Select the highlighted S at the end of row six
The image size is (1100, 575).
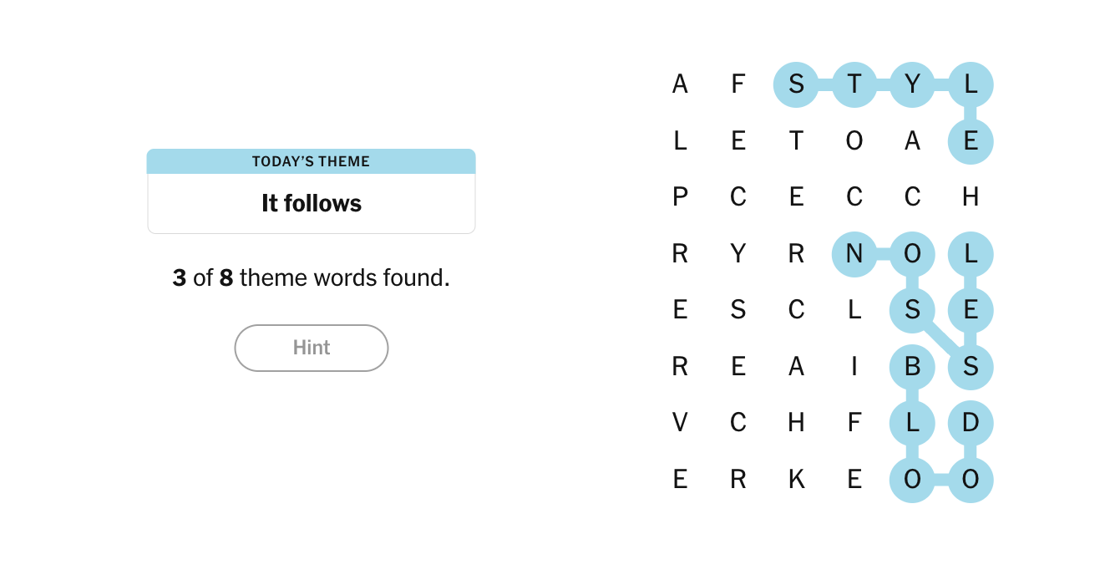pyautogui.click(x=971, y=366)
